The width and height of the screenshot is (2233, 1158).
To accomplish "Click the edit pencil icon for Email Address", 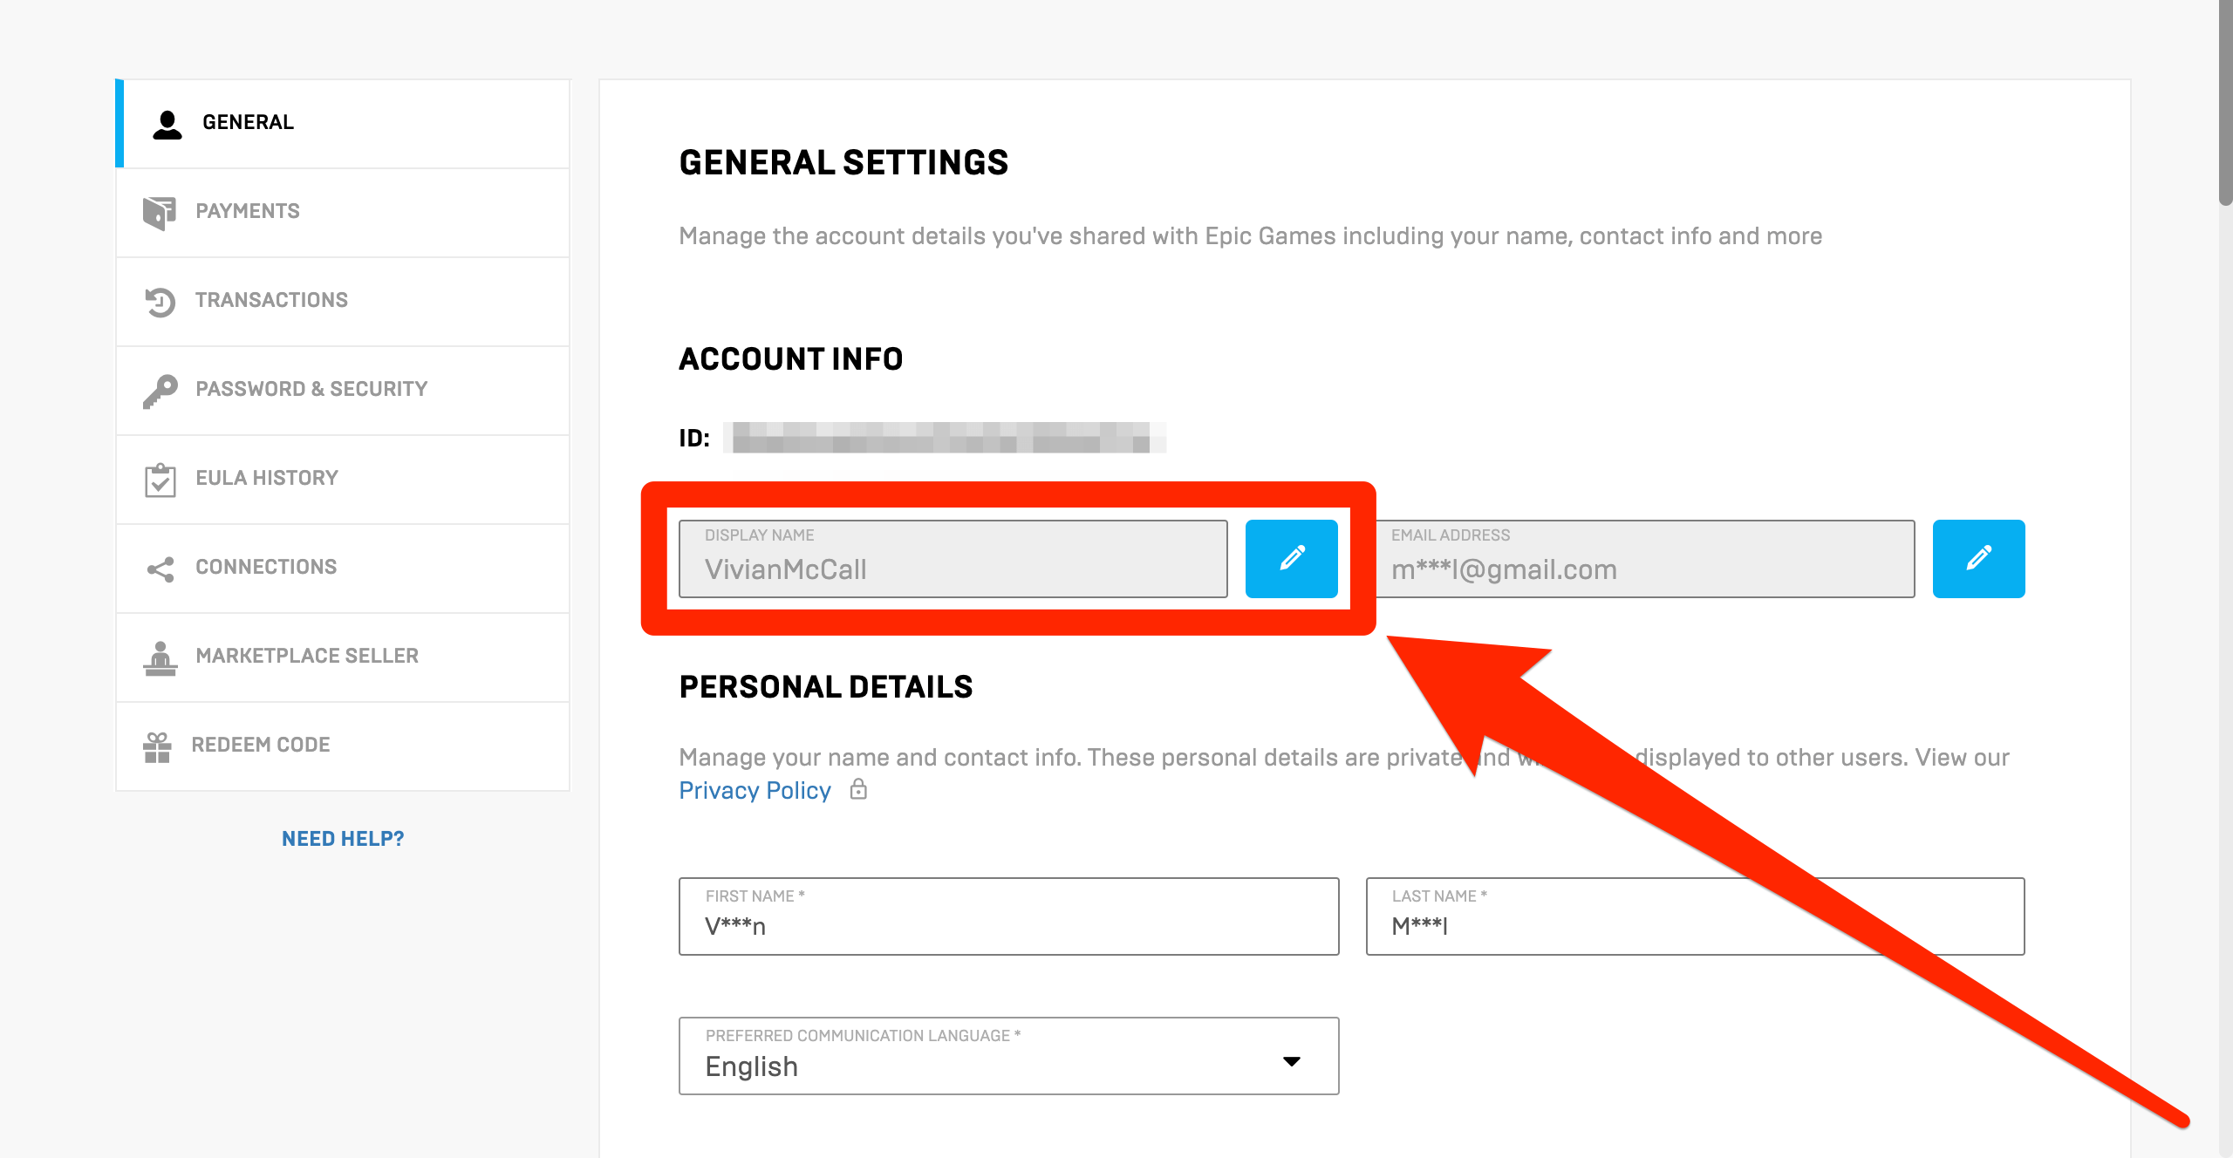I will coord(1979,558).
